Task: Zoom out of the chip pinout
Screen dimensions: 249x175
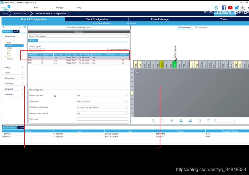Action: tap(172, 121)
